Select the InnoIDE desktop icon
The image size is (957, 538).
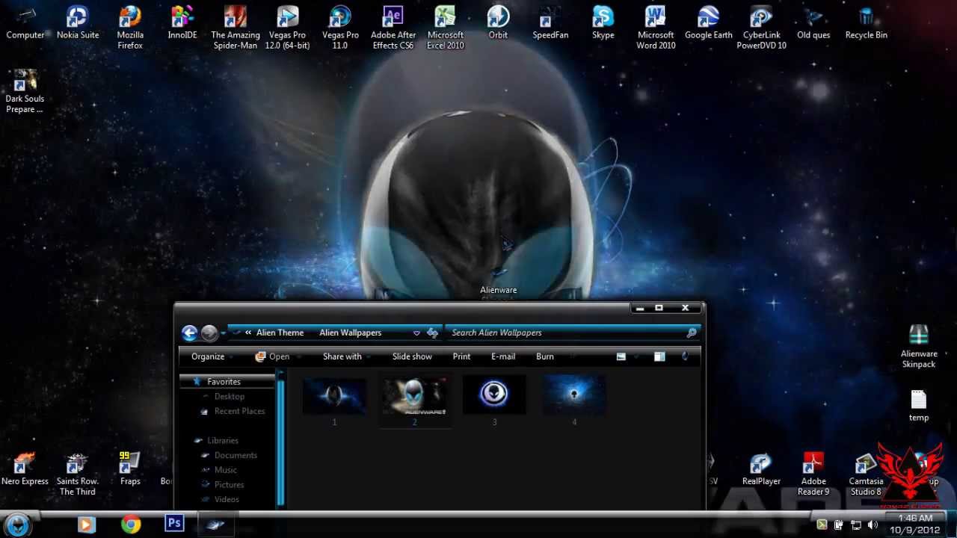(x=182, y=22)
